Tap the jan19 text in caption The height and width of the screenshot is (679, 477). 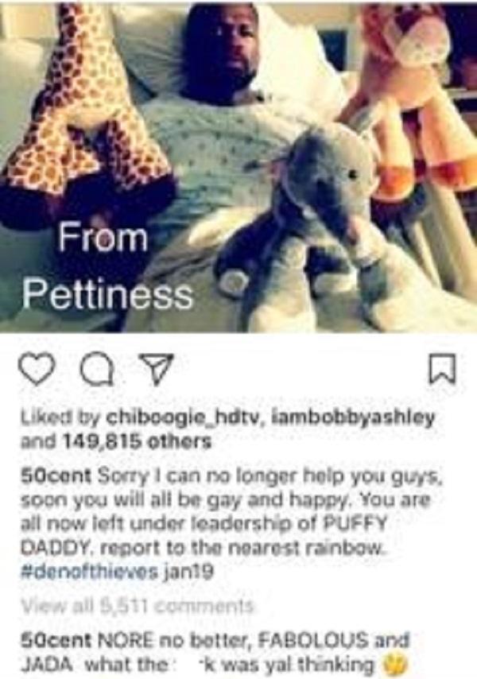click(188, 572)
